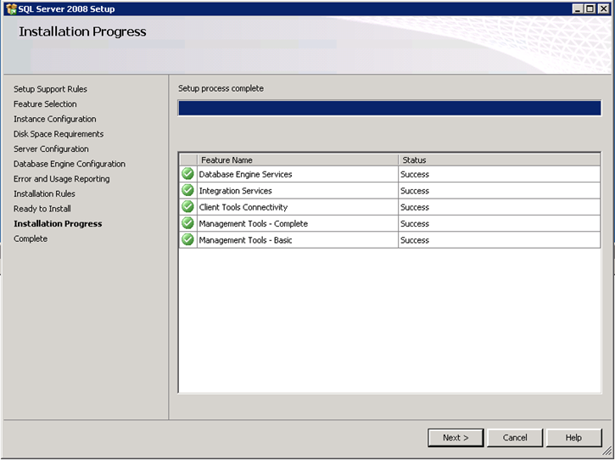Click the green check icon for Integration Services
Screen dimensions: 615x460
click(x=187, y=190)
